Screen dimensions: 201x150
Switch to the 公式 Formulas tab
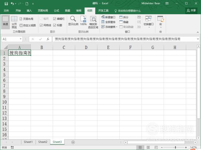coord(56,11)
